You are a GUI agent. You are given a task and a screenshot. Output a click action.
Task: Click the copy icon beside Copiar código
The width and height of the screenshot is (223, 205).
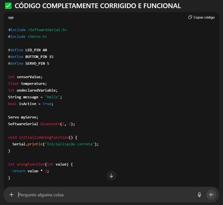coord(190,17)
